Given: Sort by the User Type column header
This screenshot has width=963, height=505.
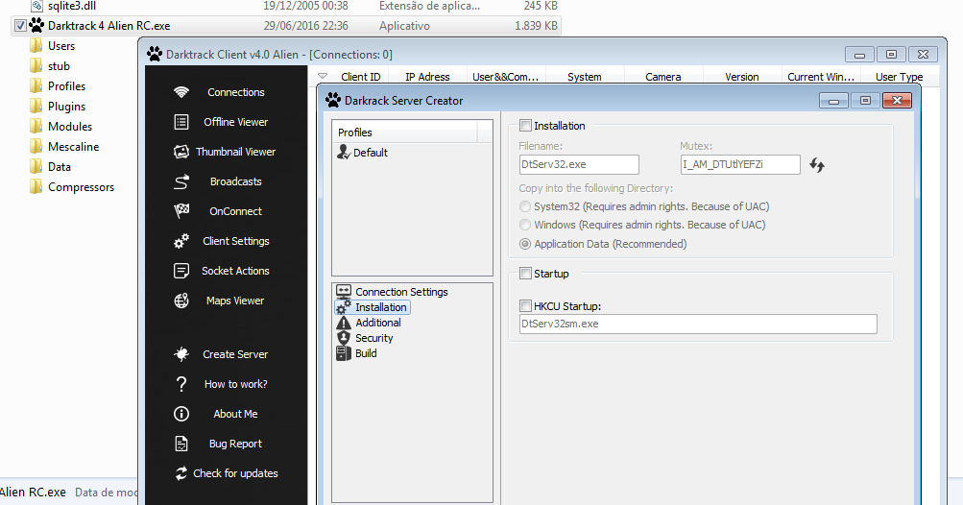Looking at the screenshot, I should click(x=899, y=77).
